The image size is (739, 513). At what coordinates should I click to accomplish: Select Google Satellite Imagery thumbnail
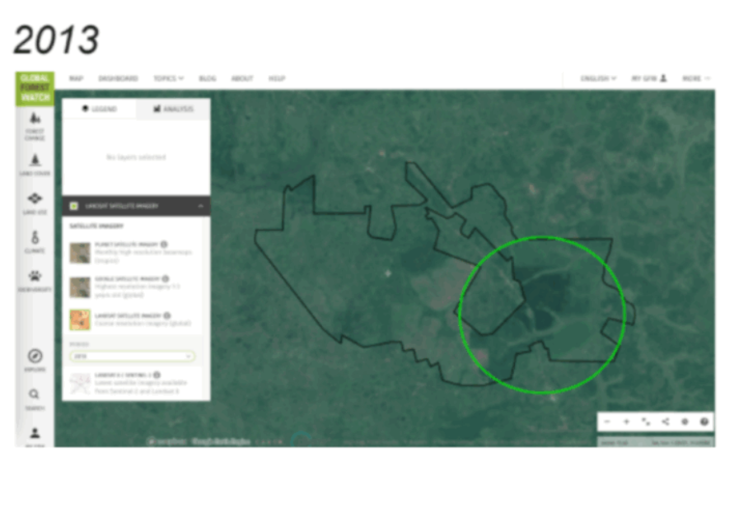[80, 287]
